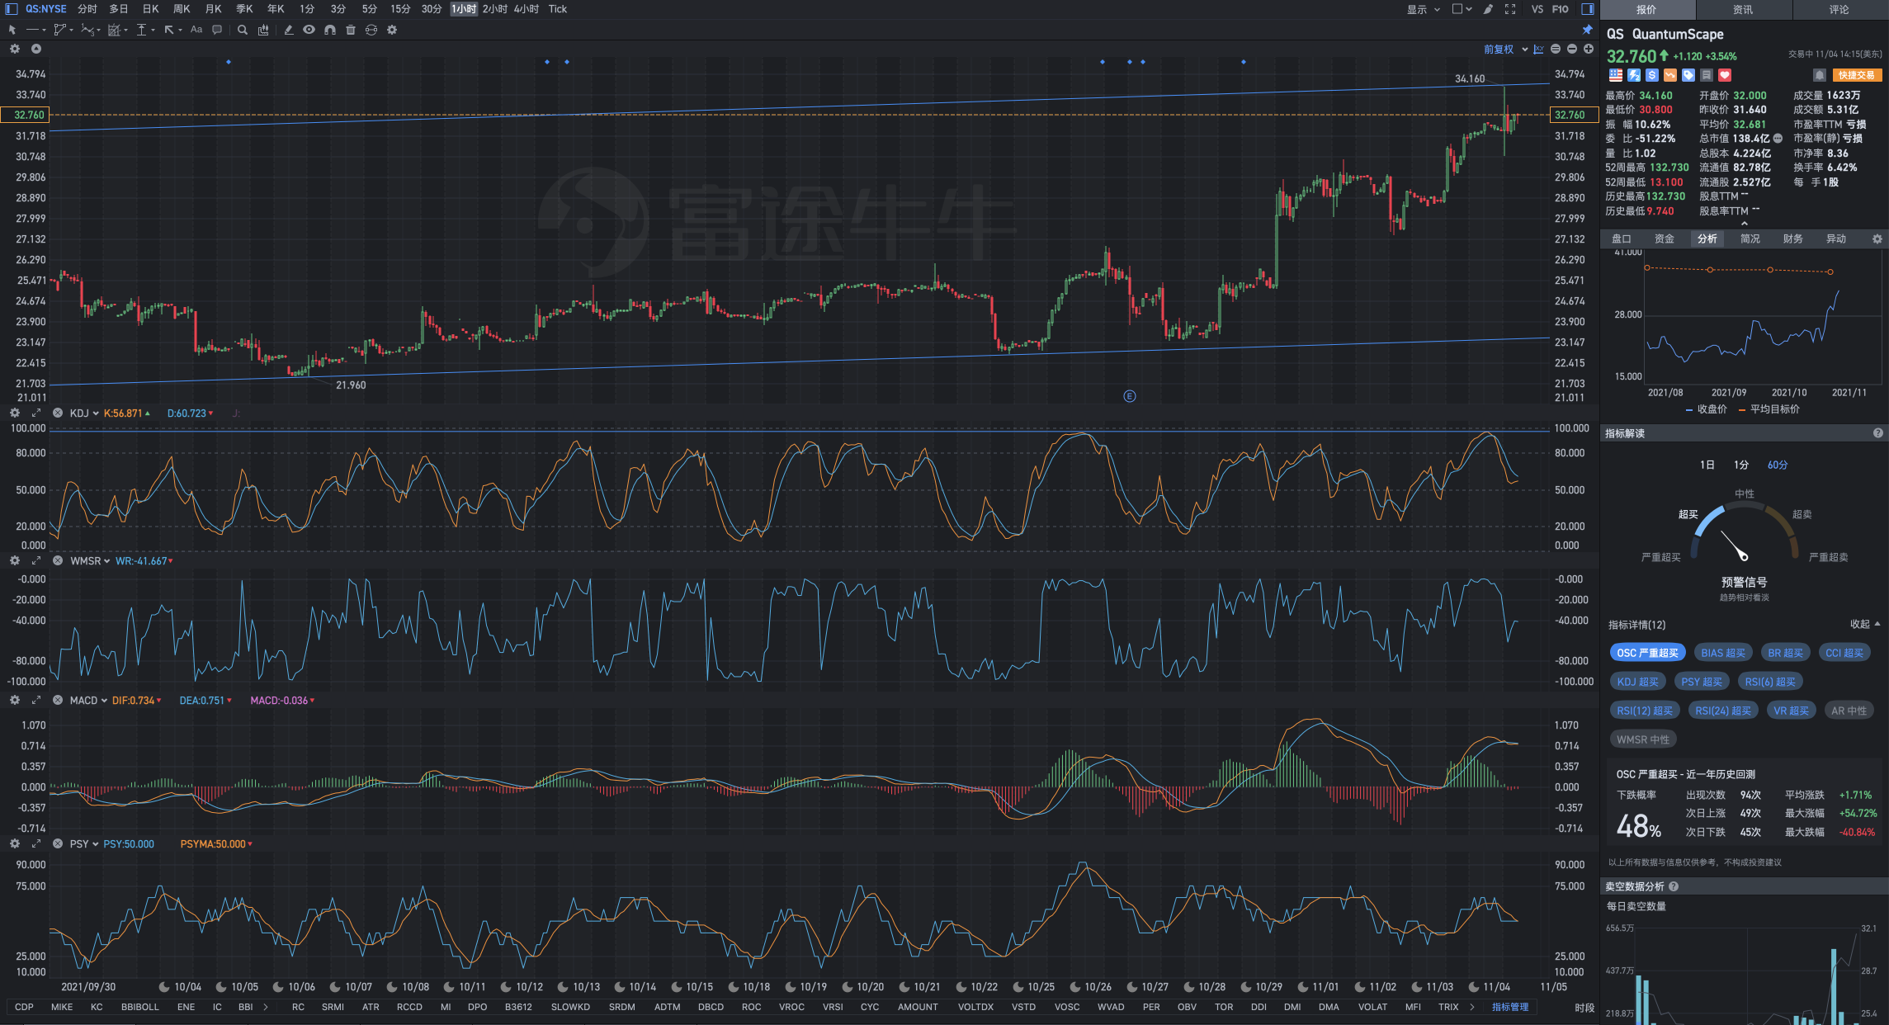This screenshot has height=1025, width=1889.
Task: Select the BBIBOLL indicator at bottom
Action: tap(140, 1007)
